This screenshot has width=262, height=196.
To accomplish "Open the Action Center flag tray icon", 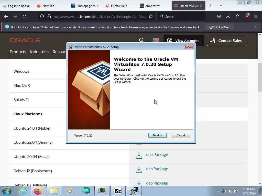I will [236, 191].
